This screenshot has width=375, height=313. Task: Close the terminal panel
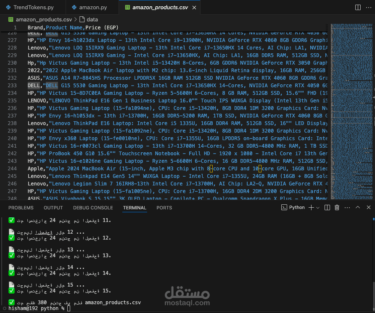pos(369,207)
